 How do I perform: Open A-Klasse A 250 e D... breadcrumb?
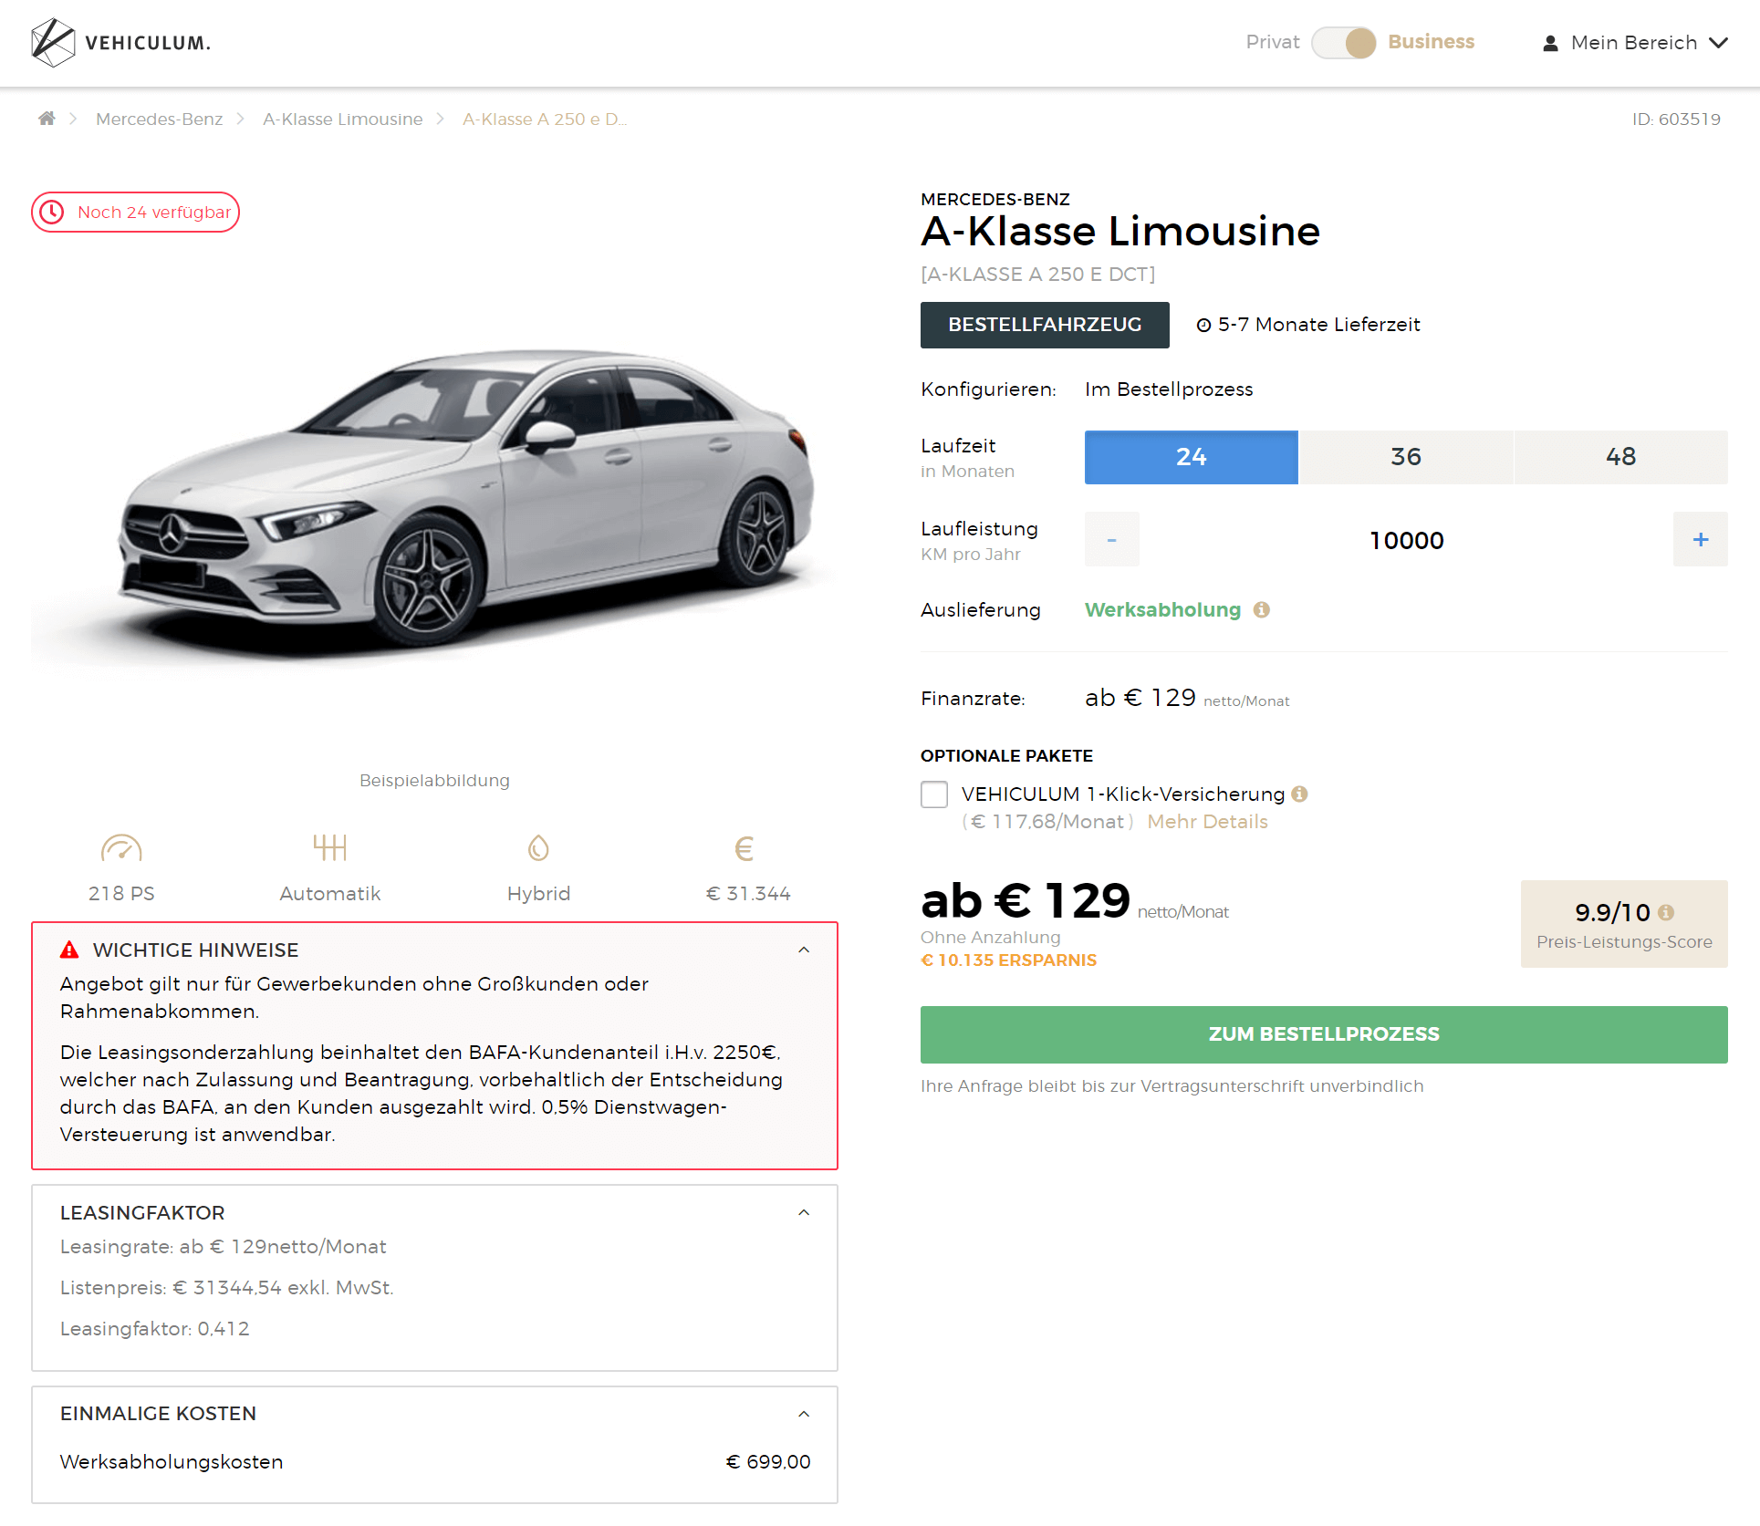[x=545, y=119]
